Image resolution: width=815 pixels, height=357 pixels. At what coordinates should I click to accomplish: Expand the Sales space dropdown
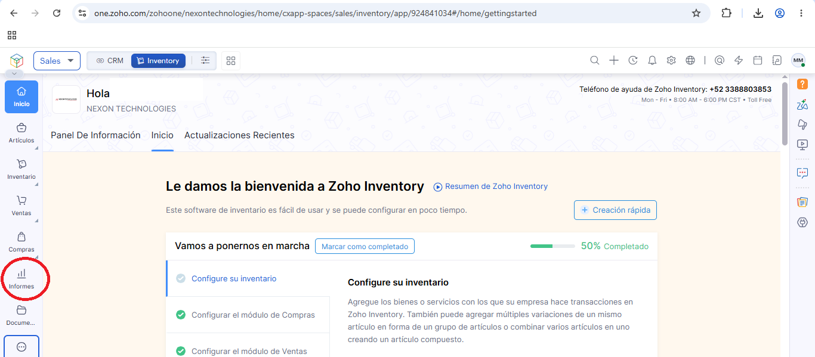tap(57, 61)
